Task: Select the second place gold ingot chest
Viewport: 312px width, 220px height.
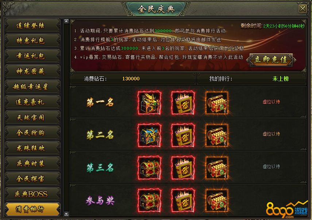Action: click(x=217, y=135)
